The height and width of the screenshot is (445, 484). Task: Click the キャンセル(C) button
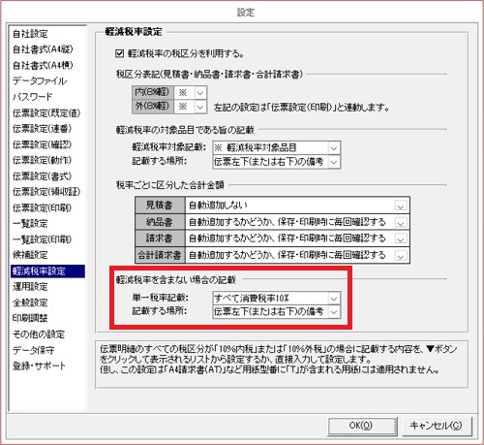[x=437, y=426]
